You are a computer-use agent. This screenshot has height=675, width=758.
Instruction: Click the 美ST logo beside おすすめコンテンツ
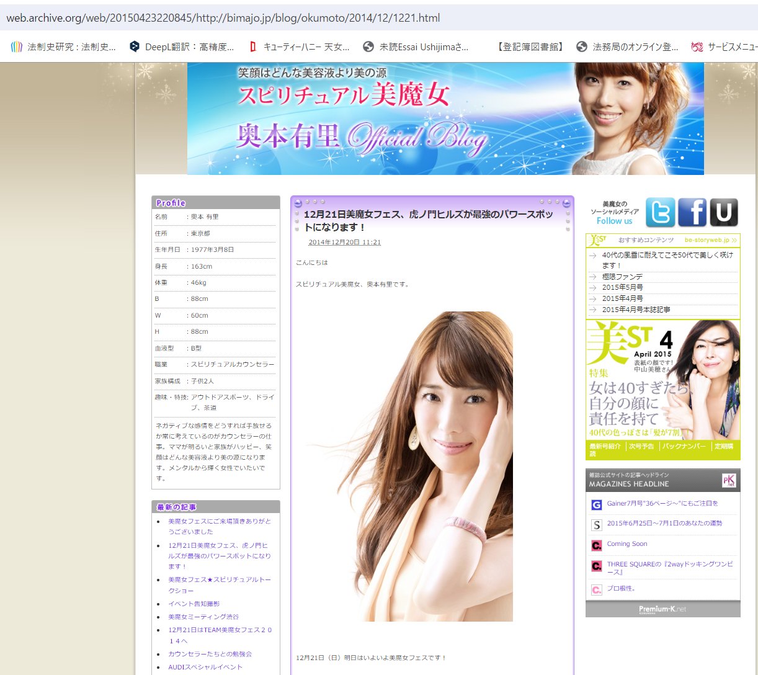598,240
